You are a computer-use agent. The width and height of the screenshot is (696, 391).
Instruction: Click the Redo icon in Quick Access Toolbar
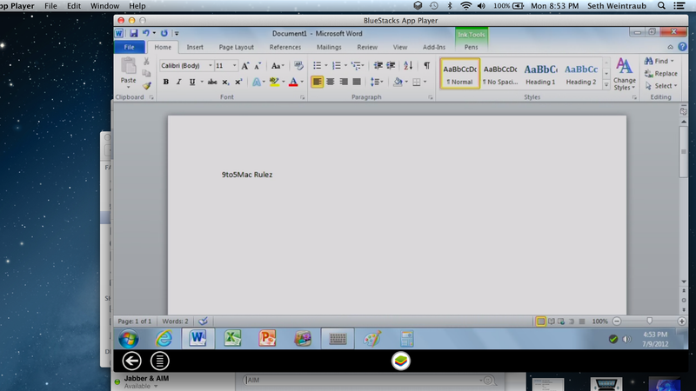click(x=164, y=33)
